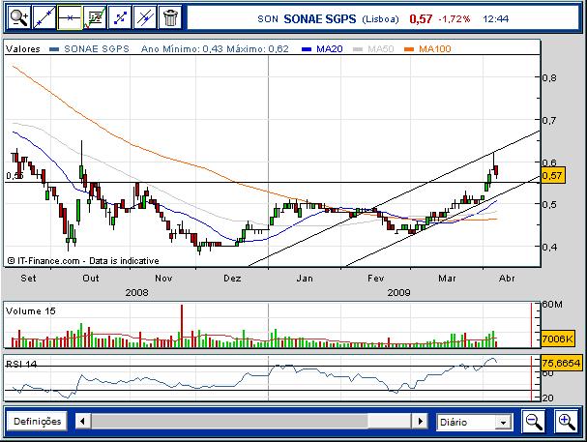Select the line segment drawing tool

pyautogui.click(x=120, y=17)
